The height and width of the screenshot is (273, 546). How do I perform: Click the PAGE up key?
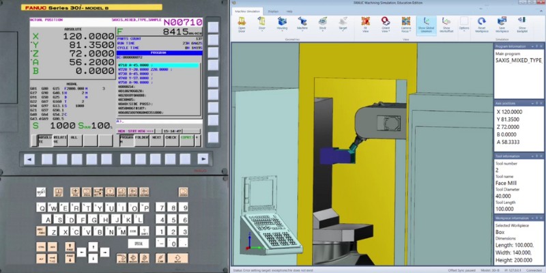tap(70, 247)
